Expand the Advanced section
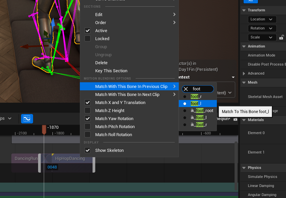The height and width of the screenshot is (198, 286). (x=244, y=74)
